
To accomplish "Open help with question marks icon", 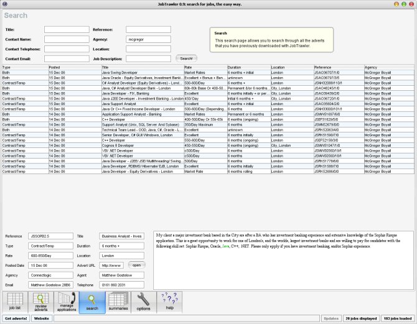I will tap(169, 301).
